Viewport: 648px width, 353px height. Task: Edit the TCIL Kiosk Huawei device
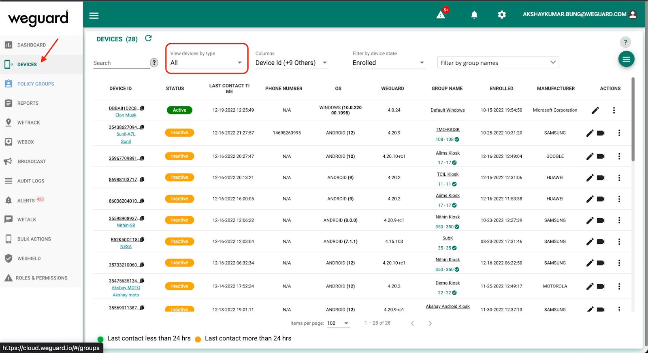click(590, 178)
